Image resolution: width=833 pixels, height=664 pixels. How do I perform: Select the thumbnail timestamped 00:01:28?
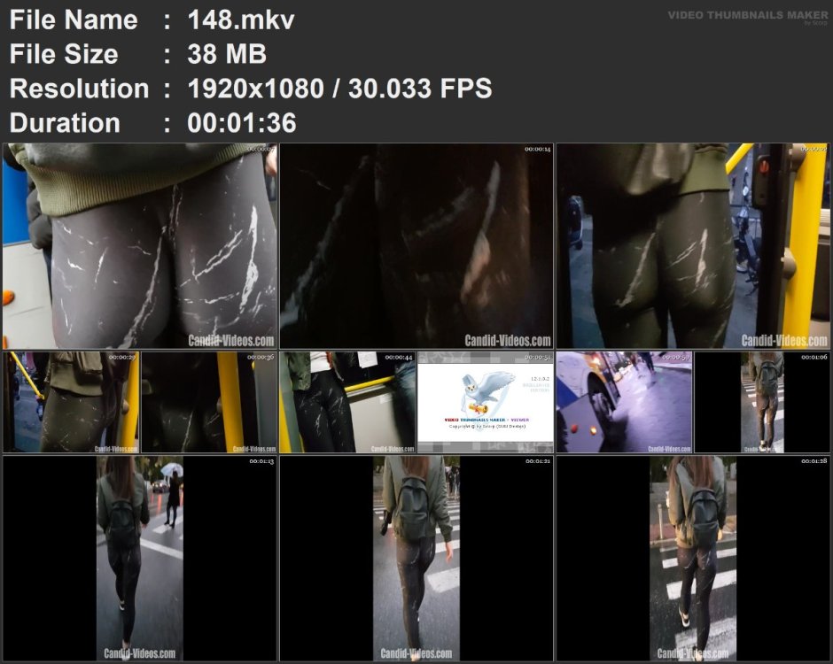point(692,558)
